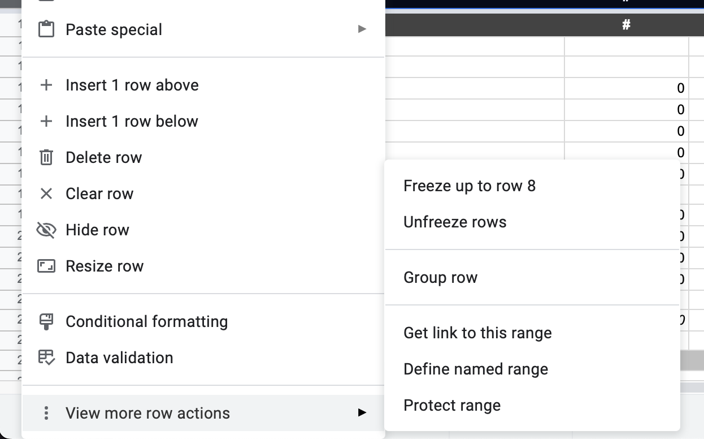Click the Conditional formatting icon
The image size is (704, 439).
(x=47, y=321)
